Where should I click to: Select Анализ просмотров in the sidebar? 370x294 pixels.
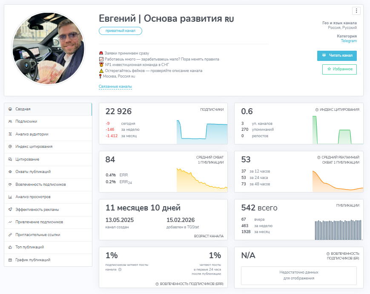(33, 197)
